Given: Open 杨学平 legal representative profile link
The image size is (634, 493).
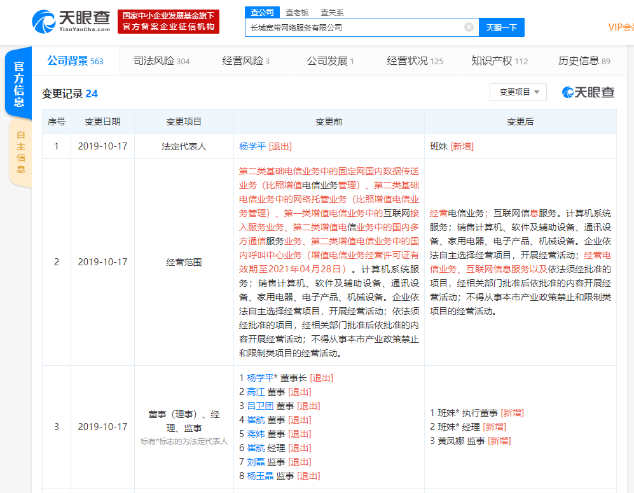Looking at the screenshot, I should point(252,146).
